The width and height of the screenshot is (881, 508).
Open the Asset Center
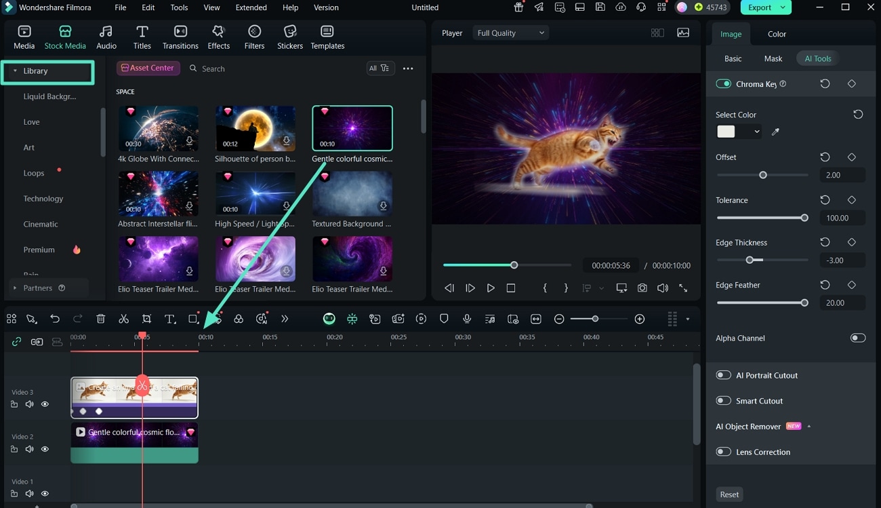point(148,68)
